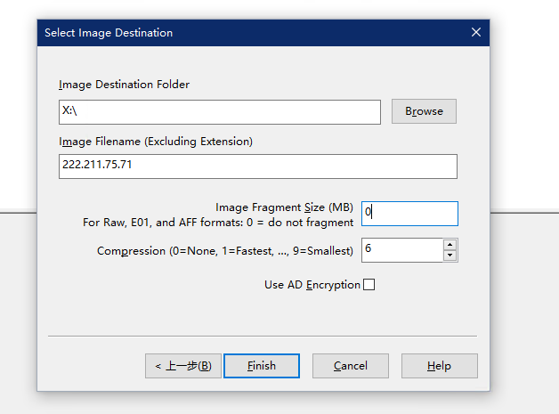Click the Compression (0=None, 1=Fastest) label
The image size is (559, 414).
(224, 251)
